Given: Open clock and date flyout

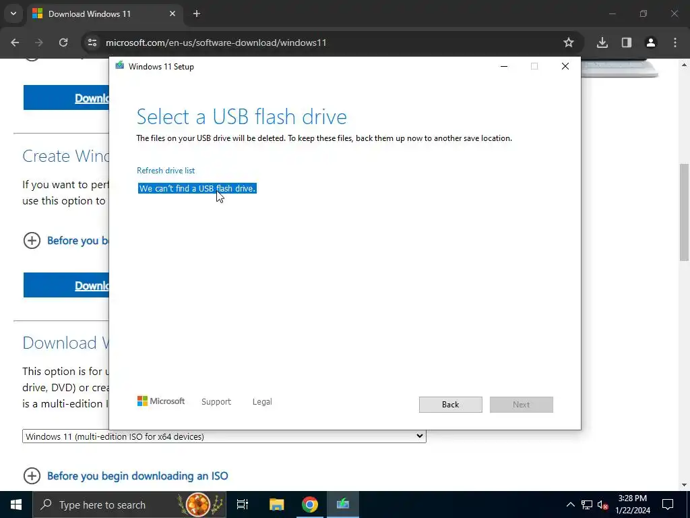Looking at the screenshot, I should coord(632,505).
